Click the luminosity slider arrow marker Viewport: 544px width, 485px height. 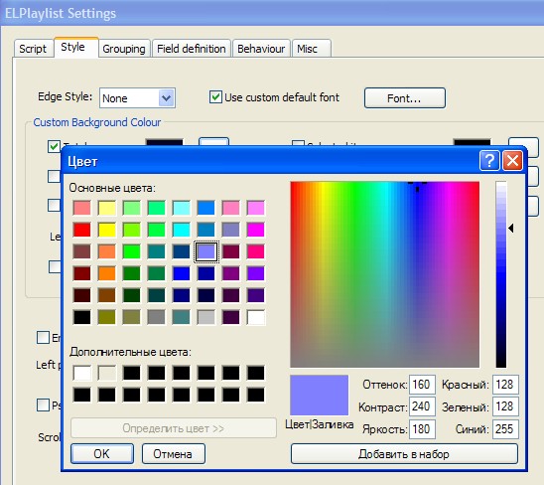(510, 229)
